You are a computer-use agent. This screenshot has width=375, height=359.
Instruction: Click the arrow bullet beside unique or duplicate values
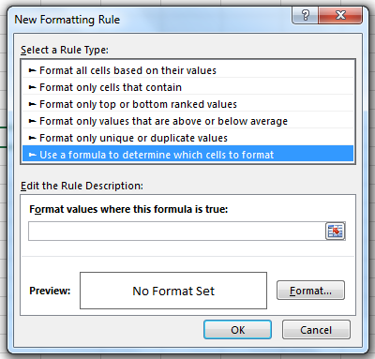[33, 138]
